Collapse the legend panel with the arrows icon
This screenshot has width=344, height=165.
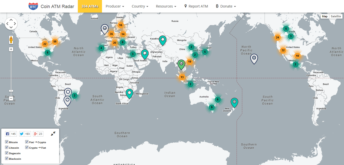click(x=53, y=134)
